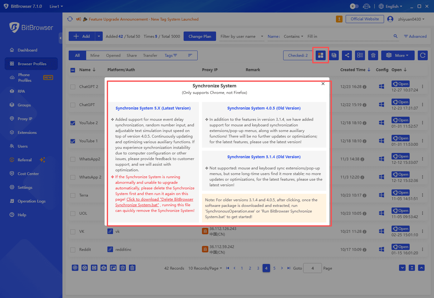Select all profiles with header checkbox
The image size is (434, 298).
tap(72, 70)
